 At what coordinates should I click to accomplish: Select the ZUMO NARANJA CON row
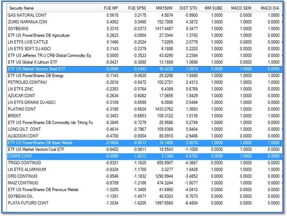click(x=145, y=22)
